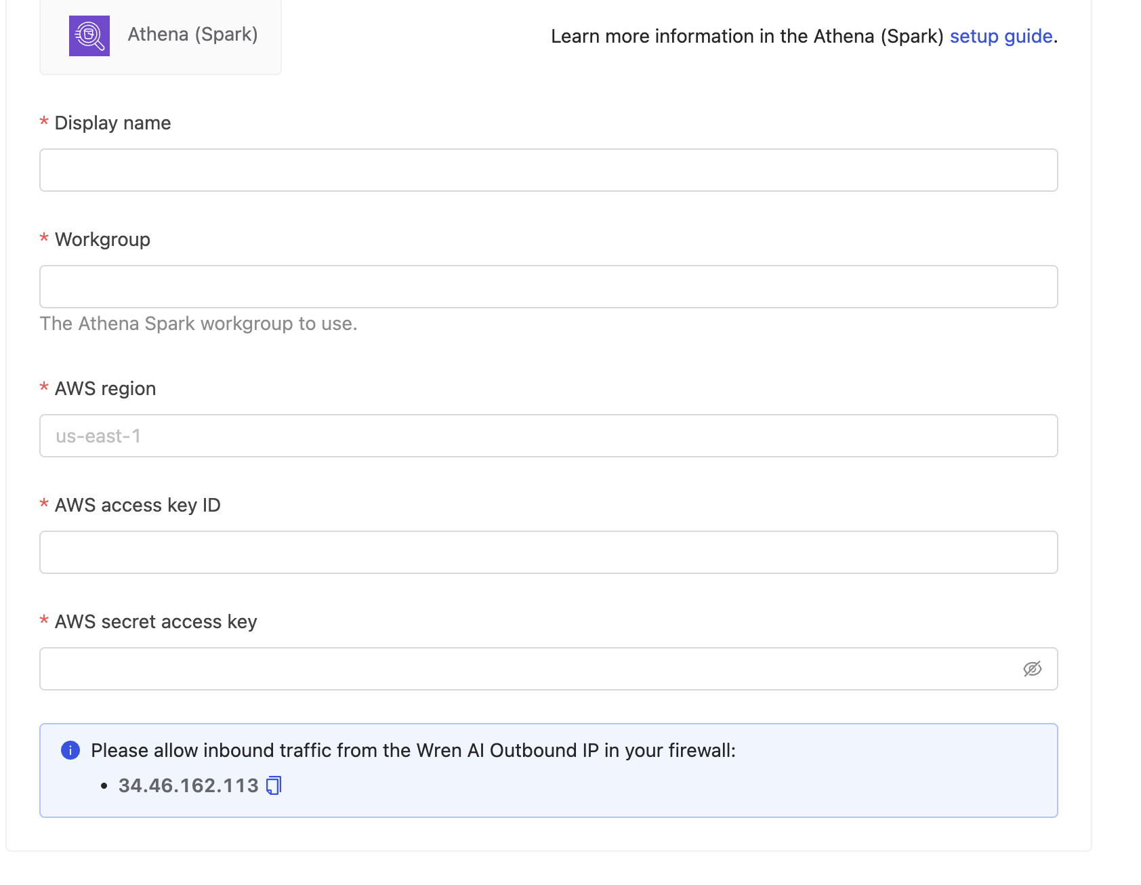
Task: Show the AWS secret access key
Action: [1032, 669]
